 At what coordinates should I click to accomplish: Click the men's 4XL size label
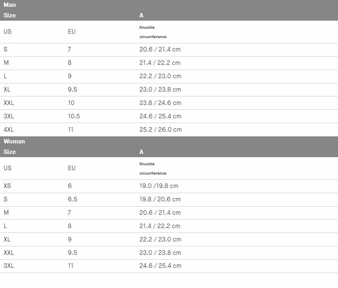[x=9, y=130]
